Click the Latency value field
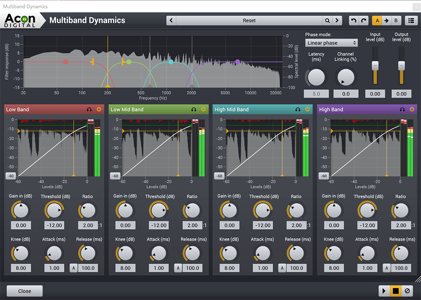This screenshot has height=300, width=421. [316, 94]
